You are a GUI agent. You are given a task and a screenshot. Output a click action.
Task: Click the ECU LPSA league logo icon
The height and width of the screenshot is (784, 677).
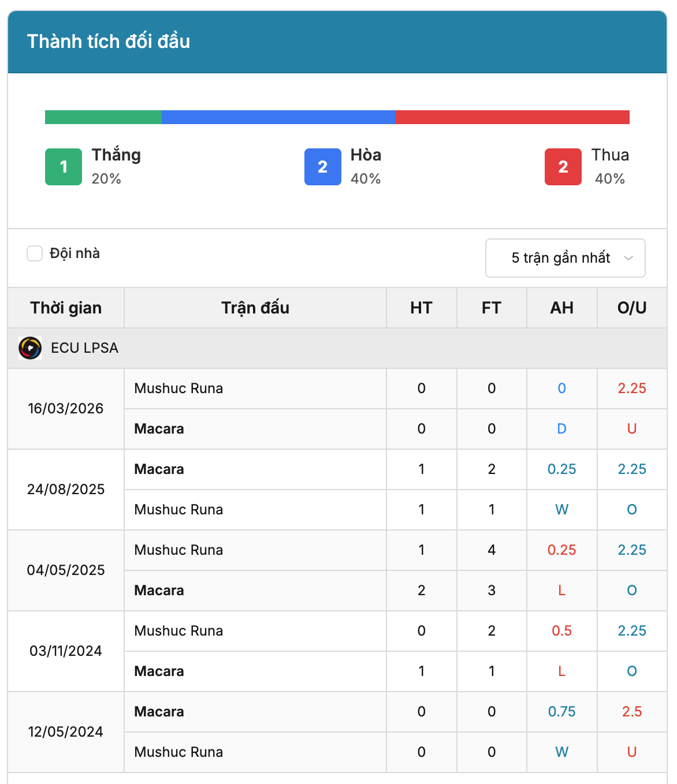(x=30, y=348)
